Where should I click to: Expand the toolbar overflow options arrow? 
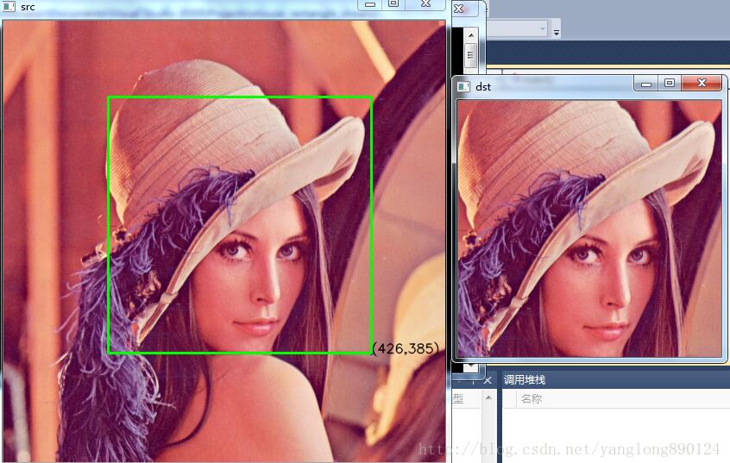(x=557, y=32)
